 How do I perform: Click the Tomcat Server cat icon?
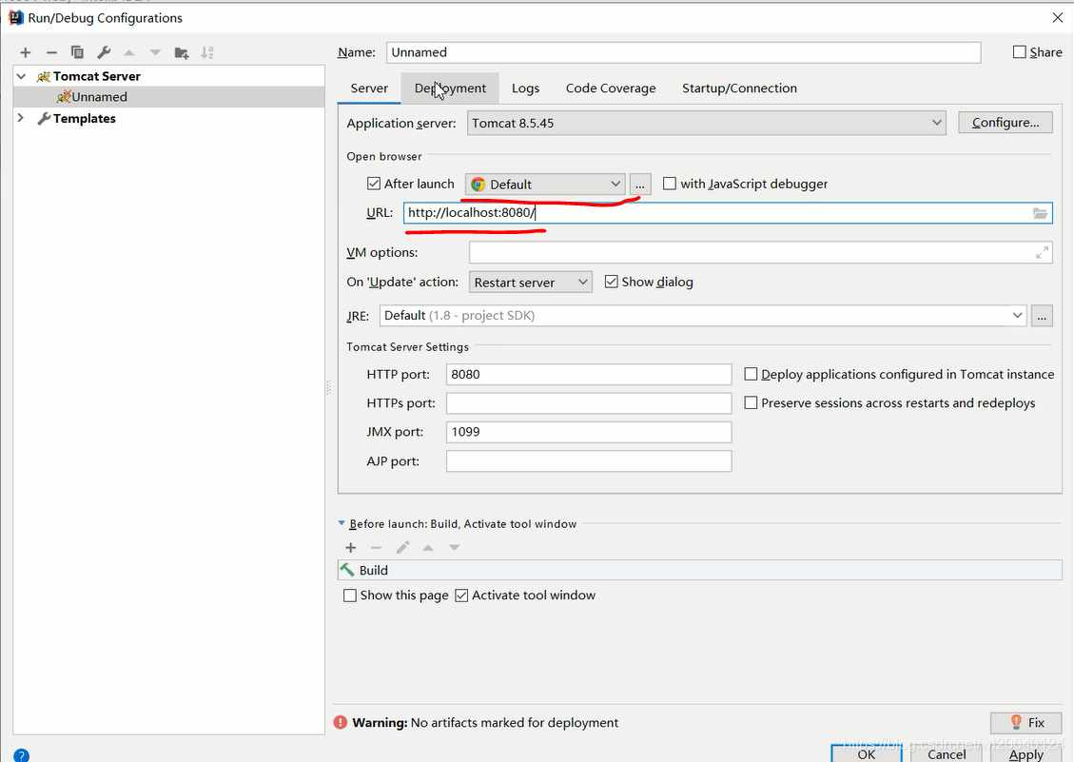pos(44,76)
